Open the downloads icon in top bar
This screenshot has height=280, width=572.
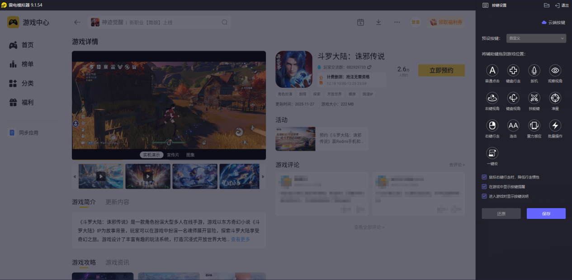pyautogui.click(x=378, y=22)
